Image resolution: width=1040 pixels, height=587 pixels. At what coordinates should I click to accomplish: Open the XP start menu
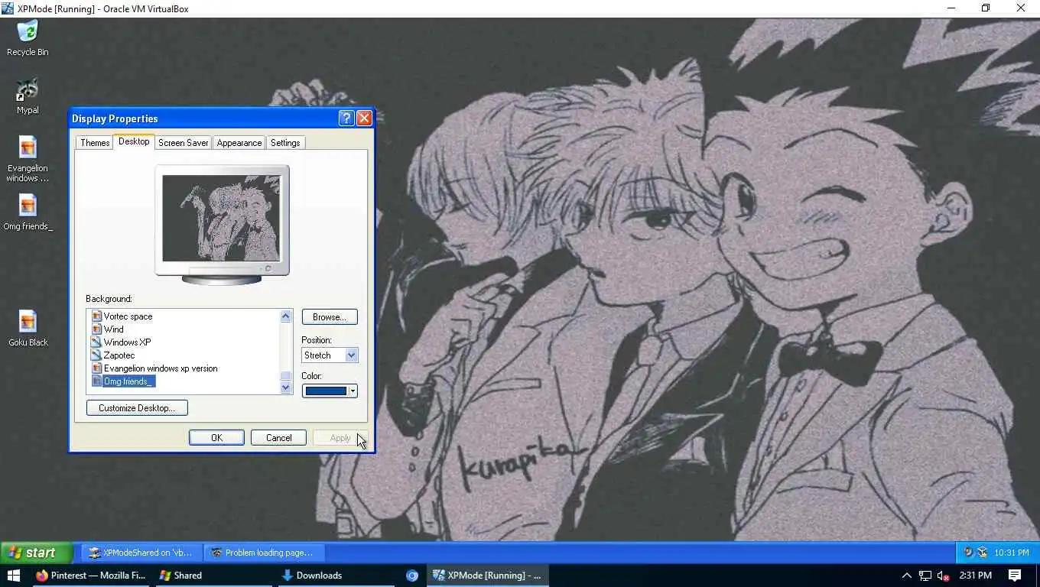click(x=36, y=553)
